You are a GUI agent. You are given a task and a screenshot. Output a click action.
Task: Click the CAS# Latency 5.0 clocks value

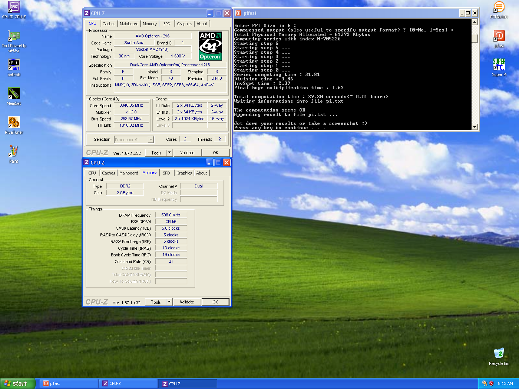(171, 228)
